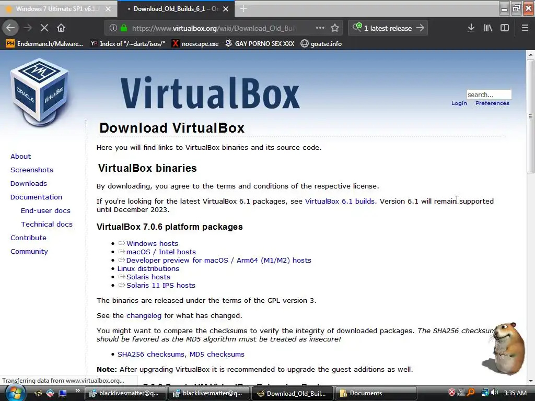The height and width of the screenshot is (401, 535).
Task: Open the Login link
Action: (459, 103)
